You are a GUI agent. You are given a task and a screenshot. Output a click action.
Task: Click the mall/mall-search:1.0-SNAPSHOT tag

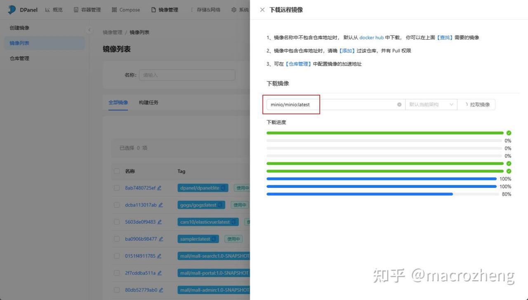point(214,256)
